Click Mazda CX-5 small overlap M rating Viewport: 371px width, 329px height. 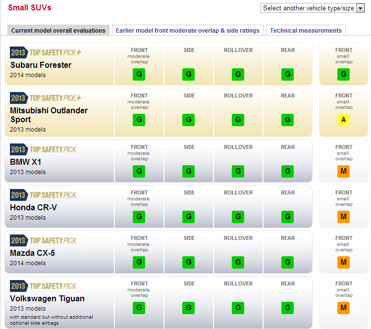(x=344, y=262)
